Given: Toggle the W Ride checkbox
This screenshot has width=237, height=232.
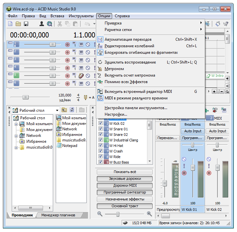Looking at the screenshot, I should pos(100,156).
